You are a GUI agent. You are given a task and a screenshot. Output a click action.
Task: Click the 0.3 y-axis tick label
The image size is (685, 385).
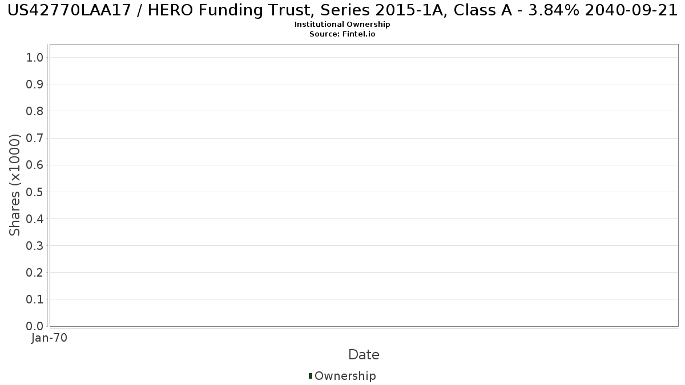pos(35,246)
